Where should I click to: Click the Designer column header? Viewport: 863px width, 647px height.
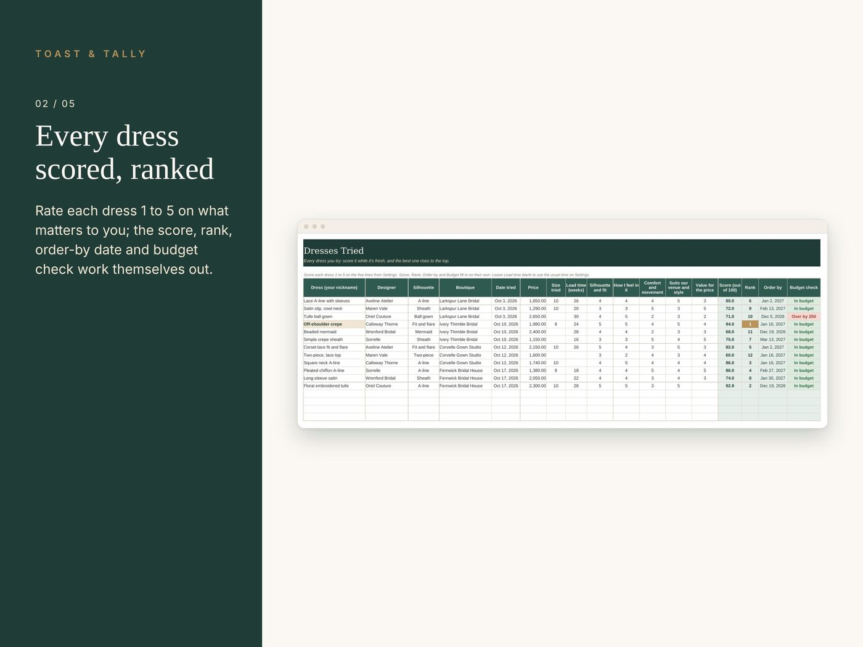(x=387, y=288)
